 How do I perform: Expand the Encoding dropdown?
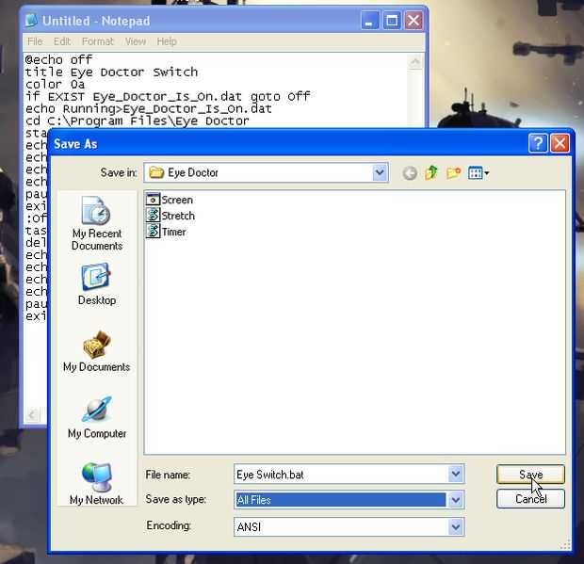pos(456,526)
